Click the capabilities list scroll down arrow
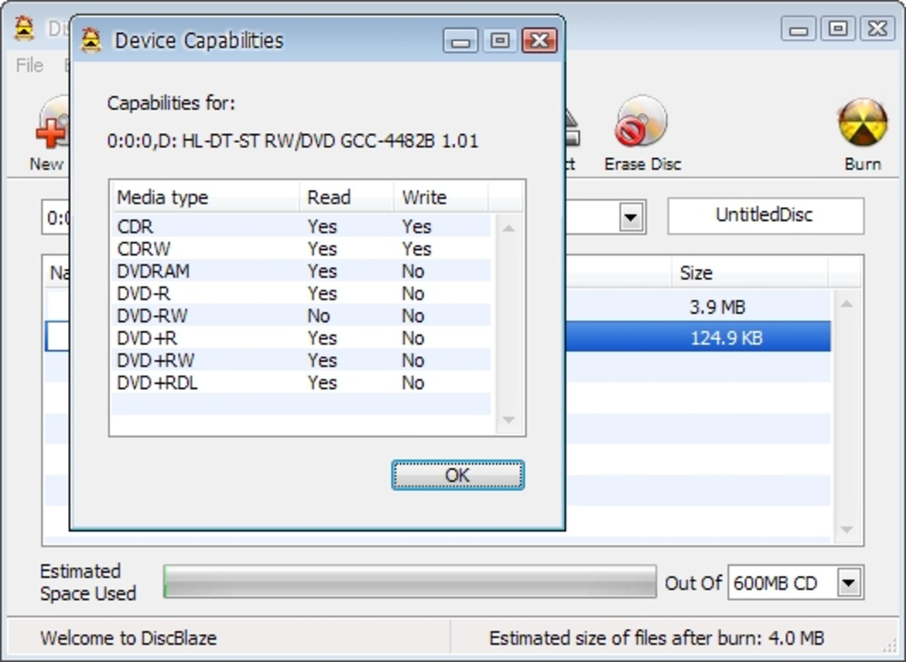The image size is (906, 662). 508,420
